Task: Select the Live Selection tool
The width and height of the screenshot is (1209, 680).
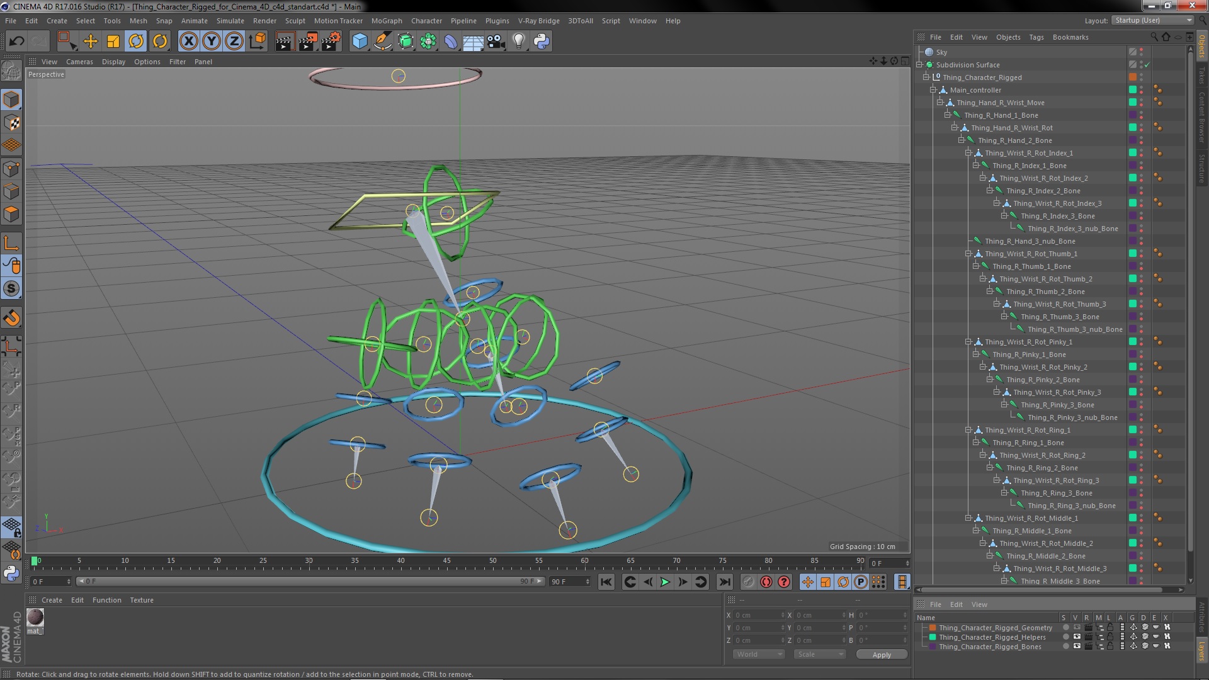Action: click(67, 42)
